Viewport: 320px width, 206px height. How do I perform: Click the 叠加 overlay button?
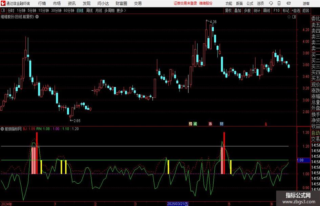(238, 10)
